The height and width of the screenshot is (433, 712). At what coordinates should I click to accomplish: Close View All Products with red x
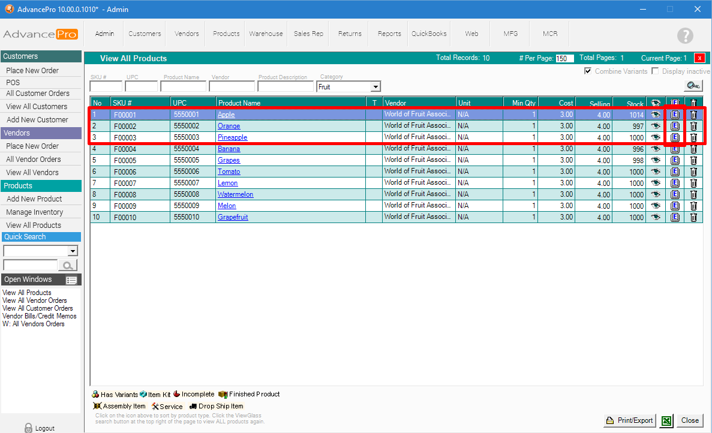(699, 58)
